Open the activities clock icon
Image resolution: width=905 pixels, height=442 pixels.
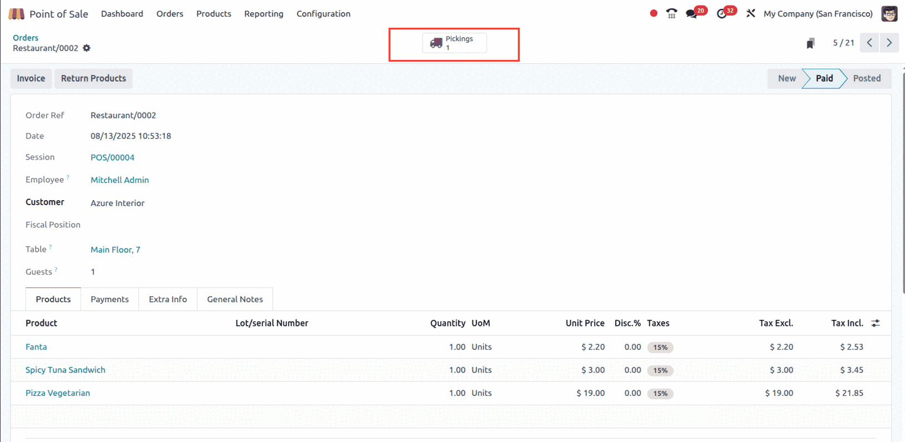722,14
